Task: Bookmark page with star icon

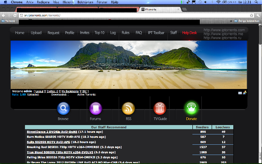Action: (251, 16)
